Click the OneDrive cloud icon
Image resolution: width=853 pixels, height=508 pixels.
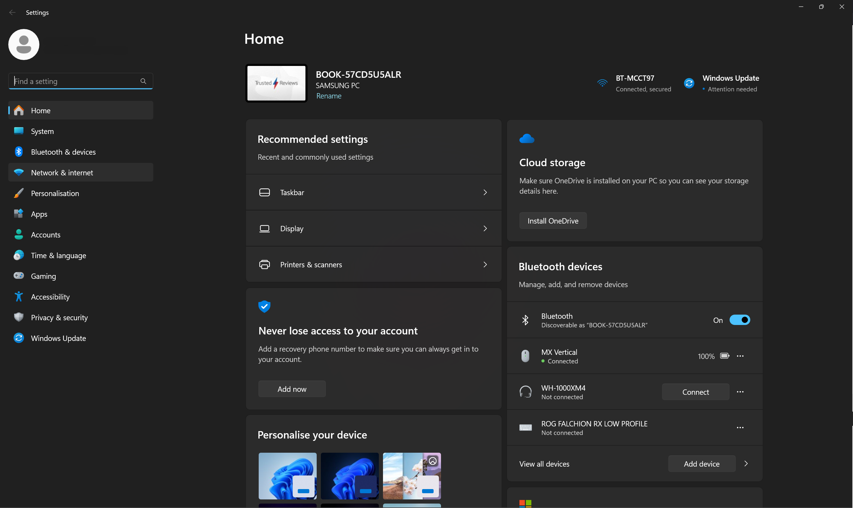[x=527, y=139]
